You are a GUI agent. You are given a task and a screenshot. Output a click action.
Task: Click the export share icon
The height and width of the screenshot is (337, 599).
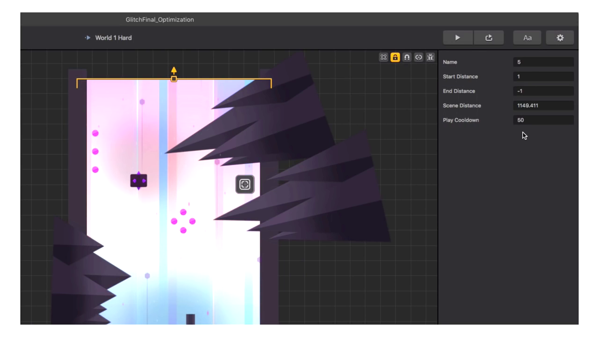pyautogui.click(x=489, y=38)
